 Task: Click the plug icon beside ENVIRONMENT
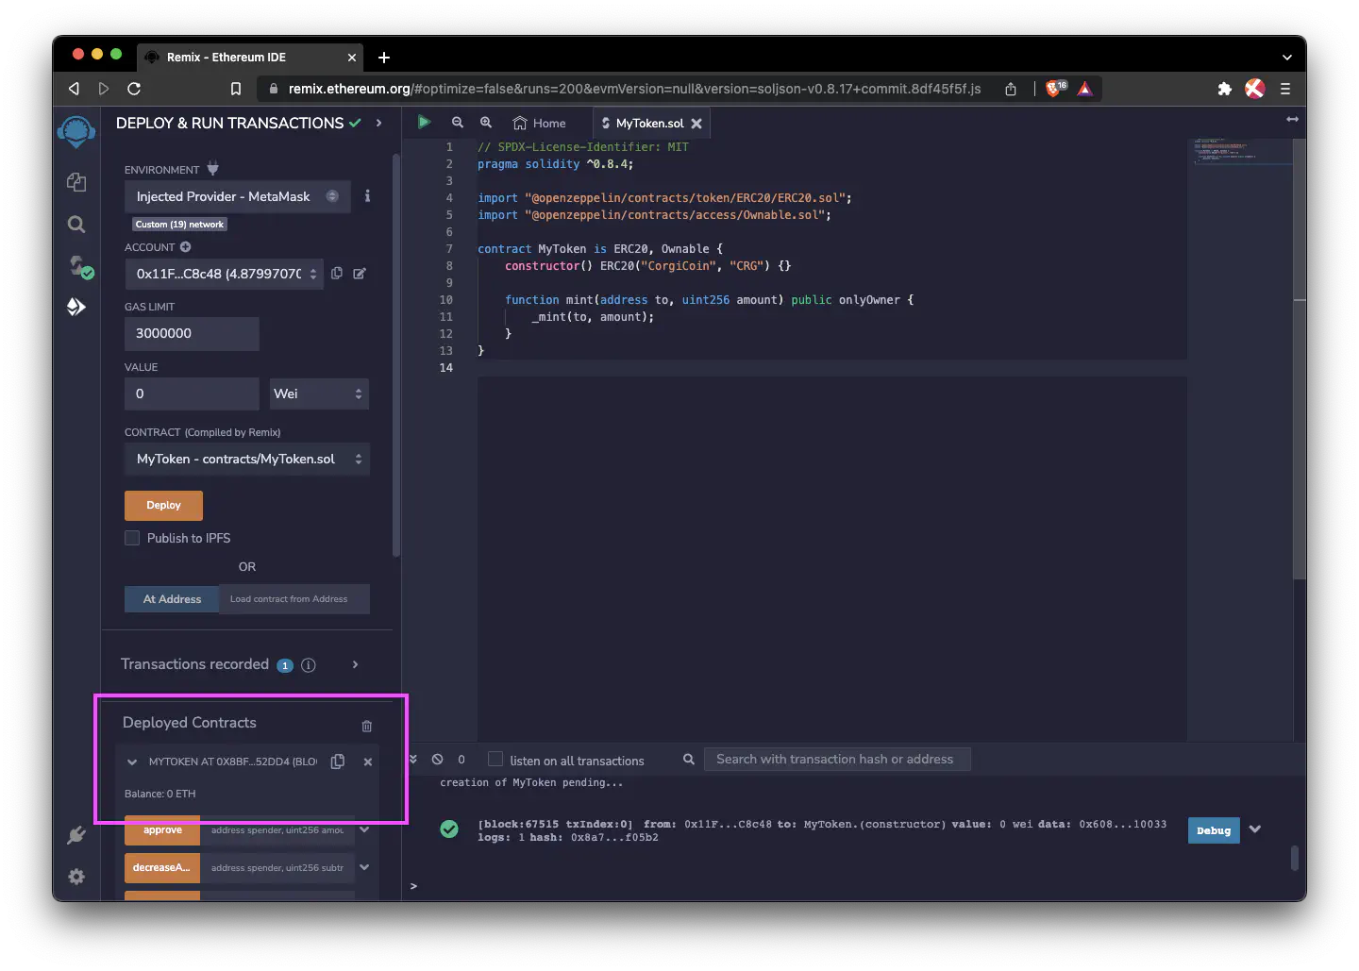tap(212, 169)
